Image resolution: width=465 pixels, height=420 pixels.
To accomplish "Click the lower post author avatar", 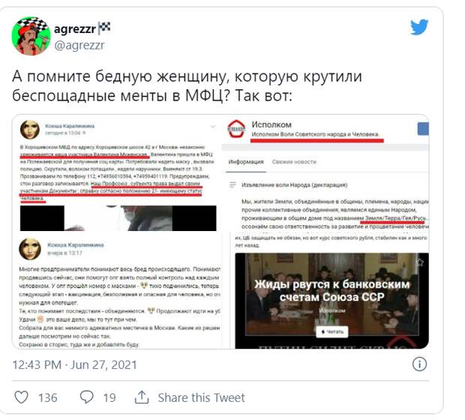I will [30, 248].
